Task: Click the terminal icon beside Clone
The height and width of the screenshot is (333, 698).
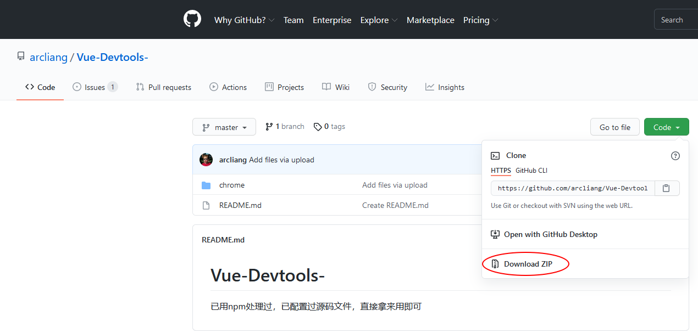Action: 495,156
